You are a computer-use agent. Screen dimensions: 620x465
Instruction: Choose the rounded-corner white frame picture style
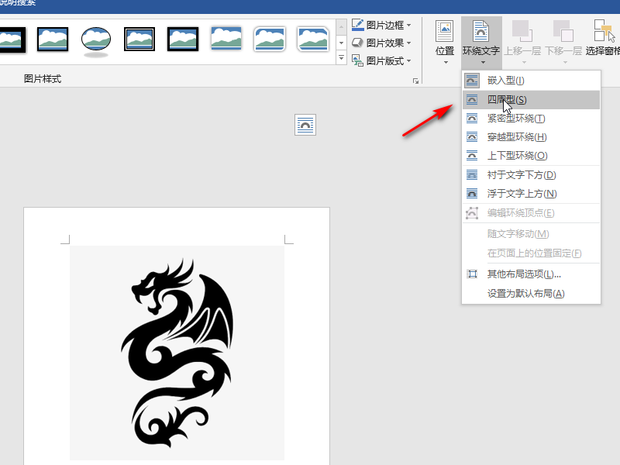(x=269, y=40)
